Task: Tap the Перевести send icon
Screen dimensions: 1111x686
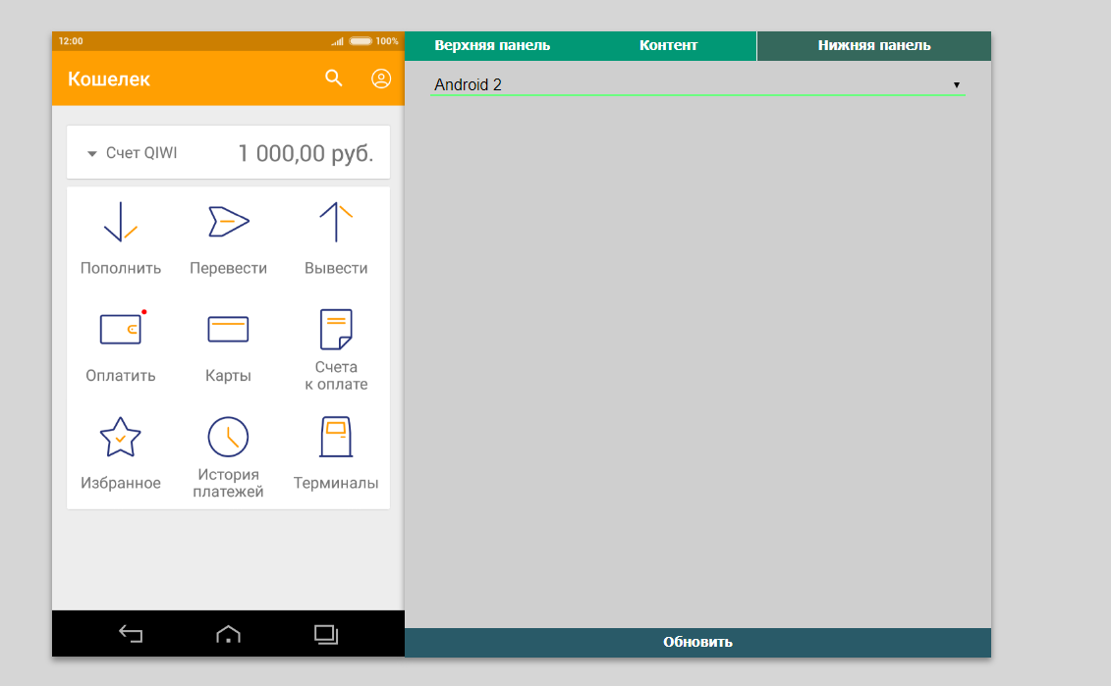Action: [228, 222]
